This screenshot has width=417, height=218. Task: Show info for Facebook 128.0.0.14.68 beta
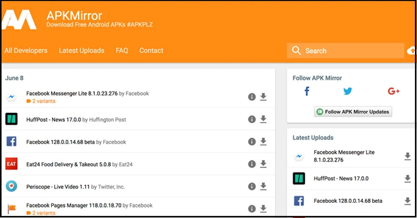[252, 142]
